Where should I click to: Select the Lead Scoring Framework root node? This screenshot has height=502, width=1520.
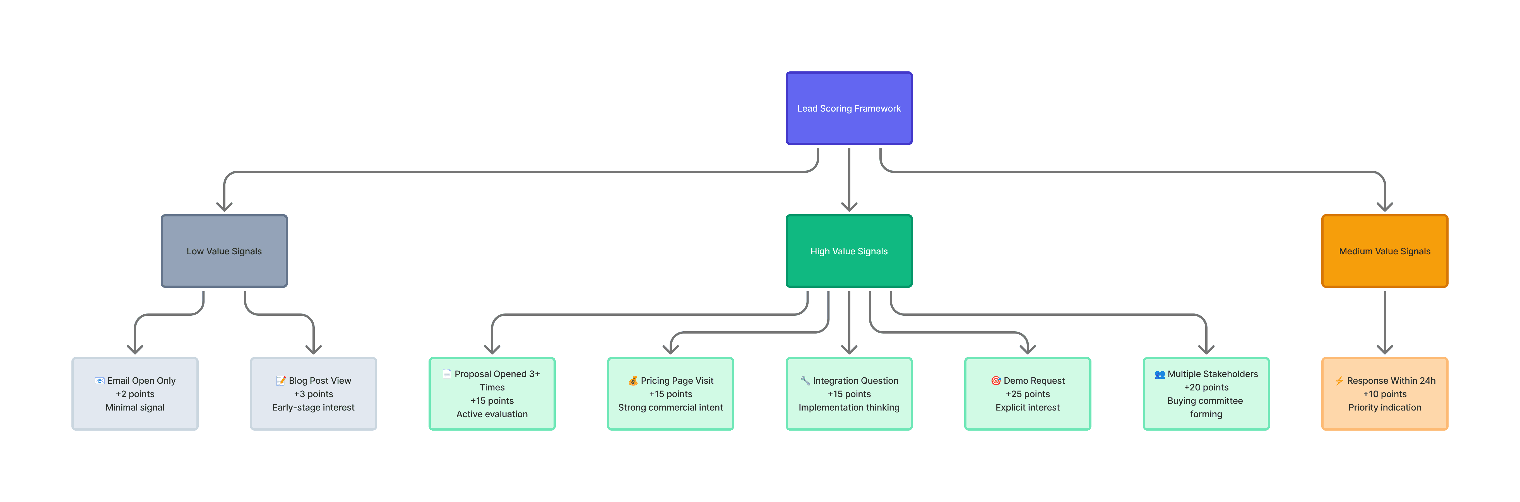coord(848,108)
